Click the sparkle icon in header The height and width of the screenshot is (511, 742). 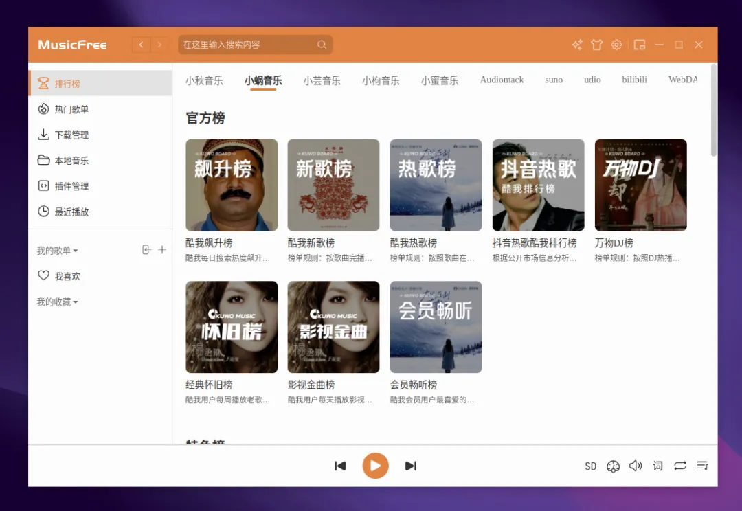[577, 45]
